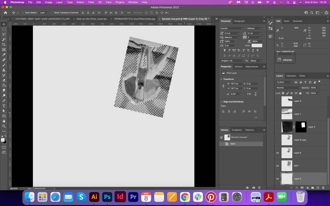Switch to the Channels tab
The height and width of the screenshot is (206, 330).
291,76
